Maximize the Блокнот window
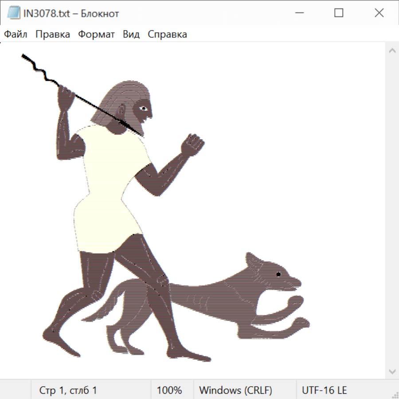The image size is (399, 399). [339, 13]
